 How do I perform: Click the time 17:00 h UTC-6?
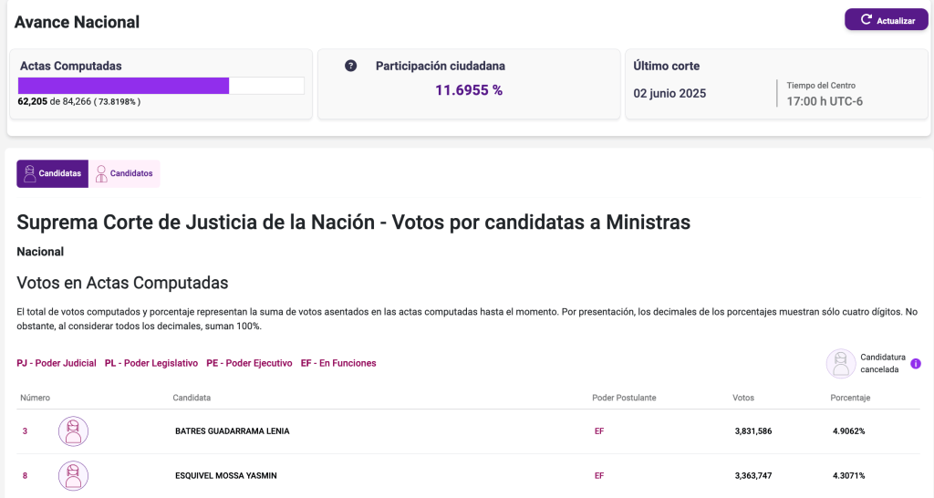point(825,101)
